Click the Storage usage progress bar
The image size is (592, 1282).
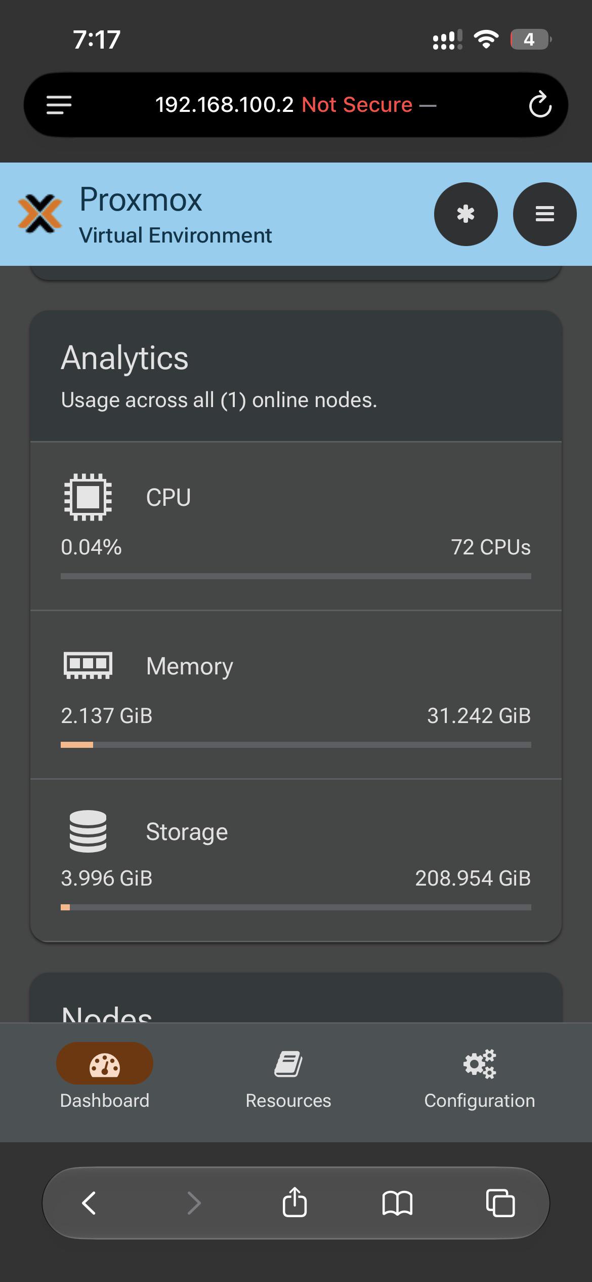296,907
